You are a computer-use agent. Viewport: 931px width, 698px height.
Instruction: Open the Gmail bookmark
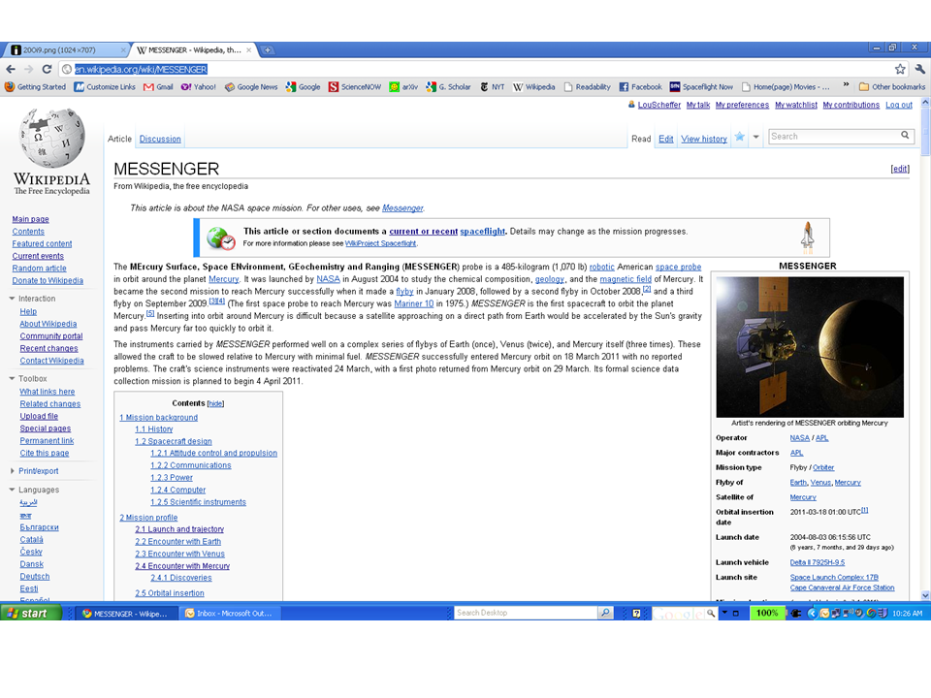pyautogui.click(x=158, y=86)
